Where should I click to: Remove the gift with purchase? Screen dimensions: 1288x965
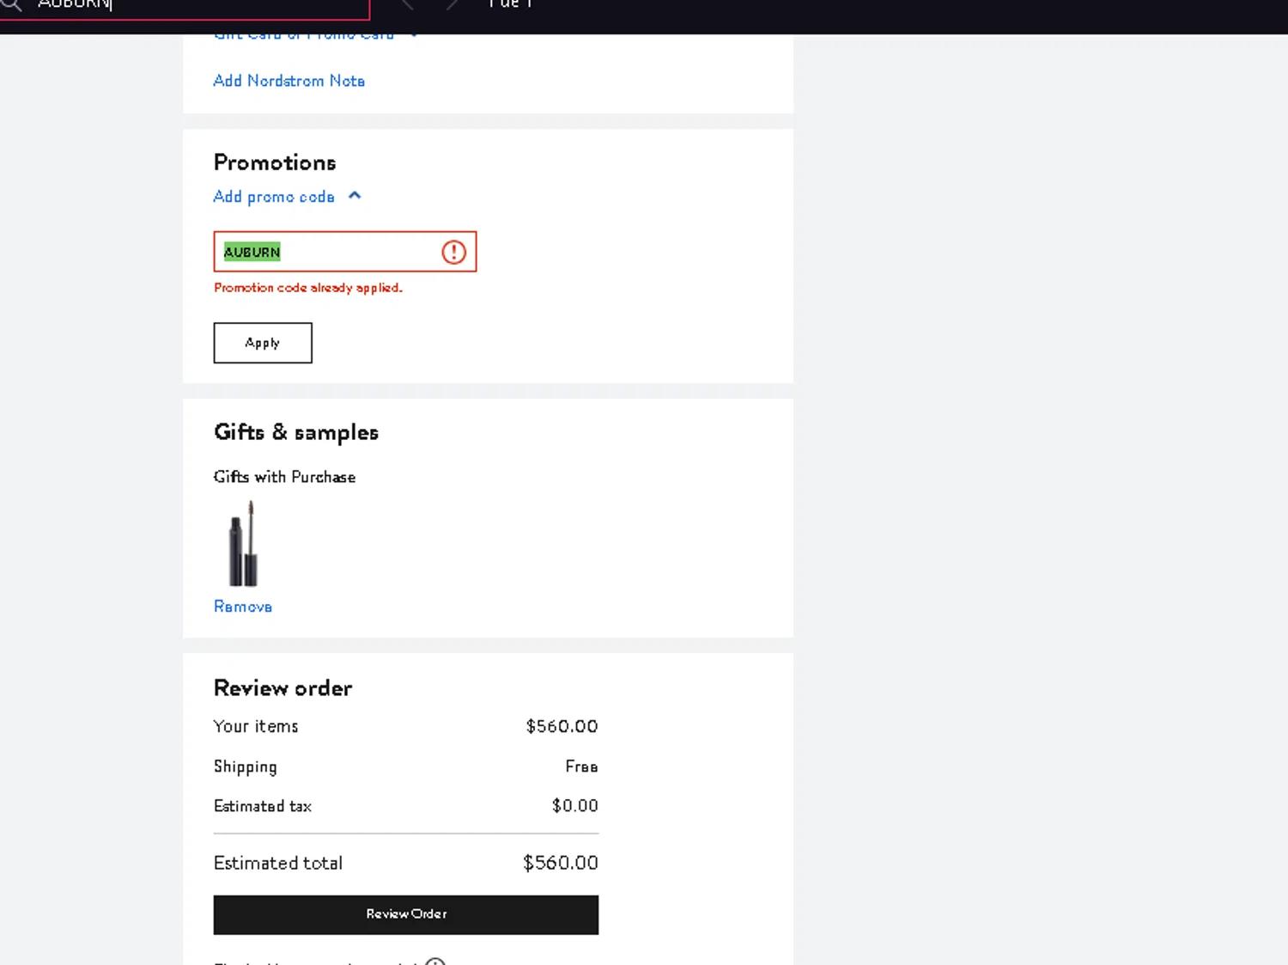point(243,607)
